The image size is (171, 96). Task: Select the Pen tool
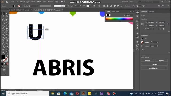pyautogui.click(x=3, y=19)
